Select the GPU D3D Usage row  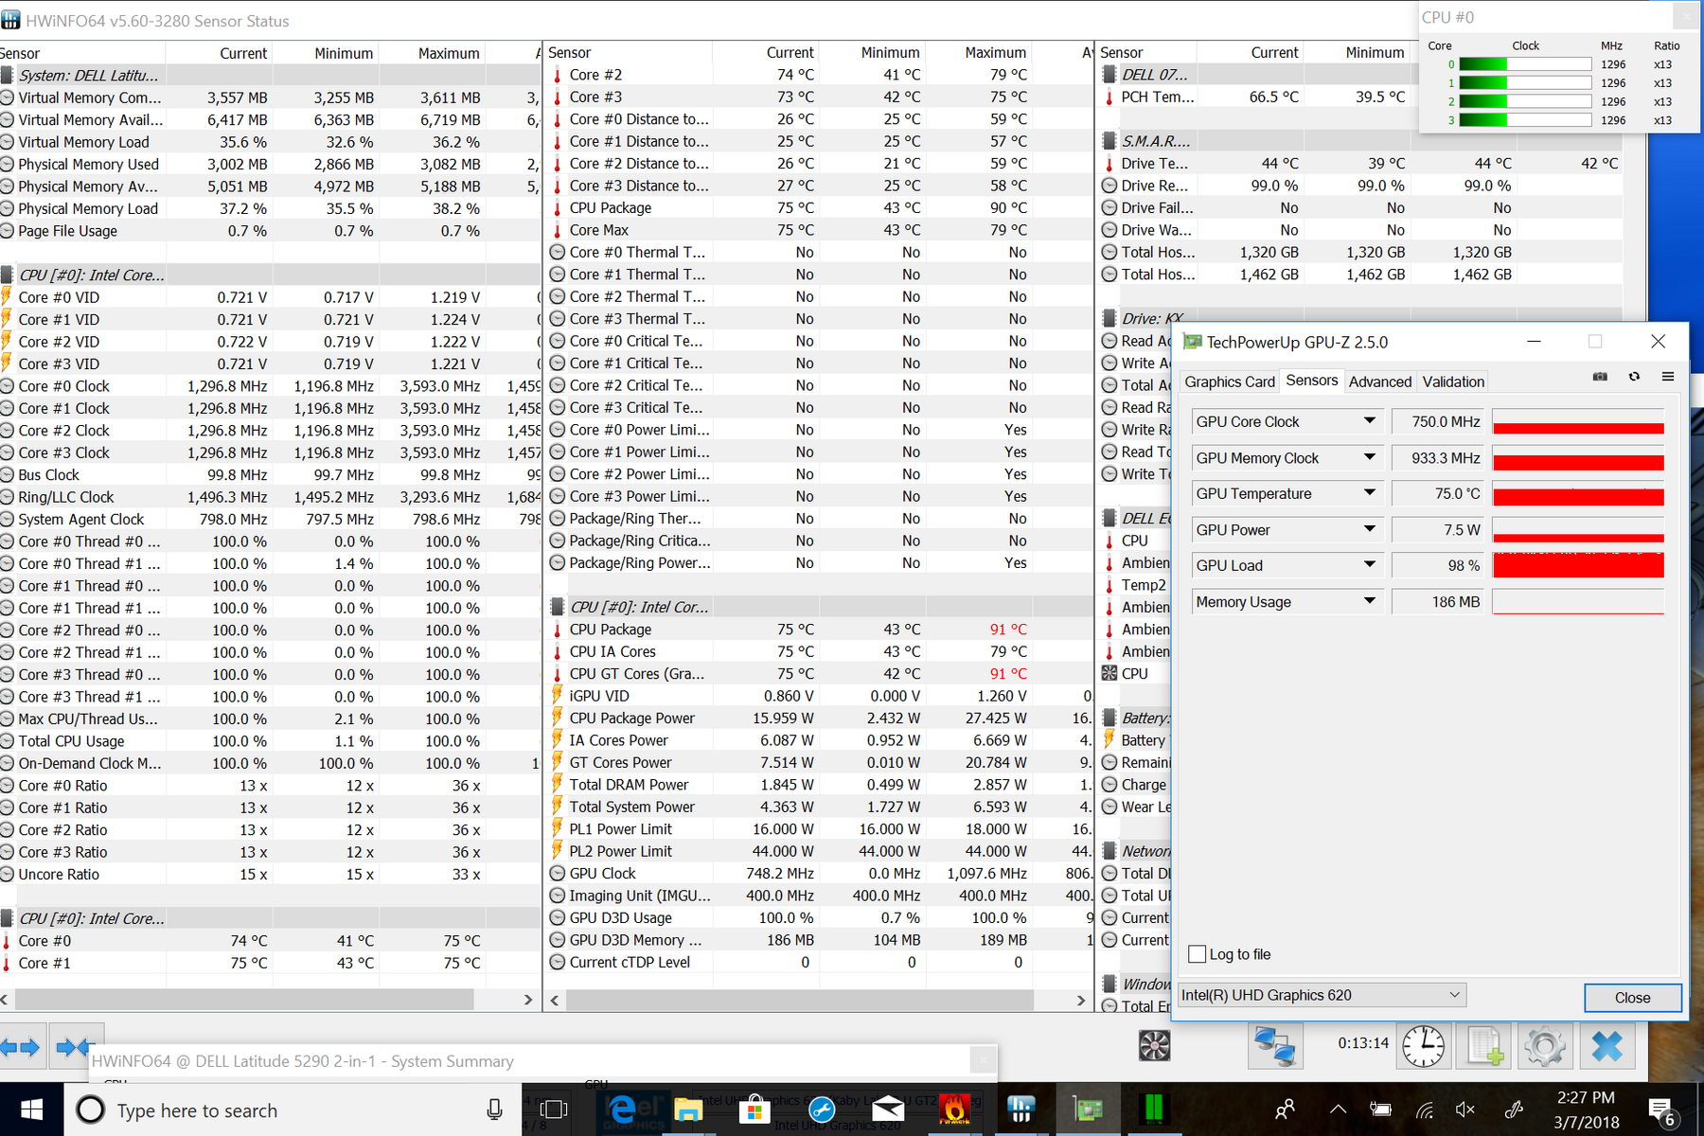click(x=820, y=918)
